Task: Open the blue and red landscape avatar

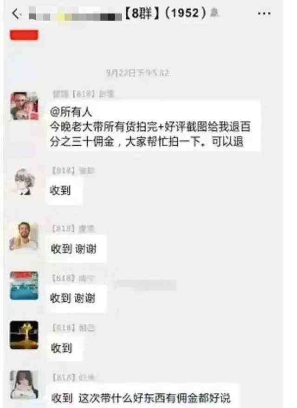Action: click(x=24, y=286)
